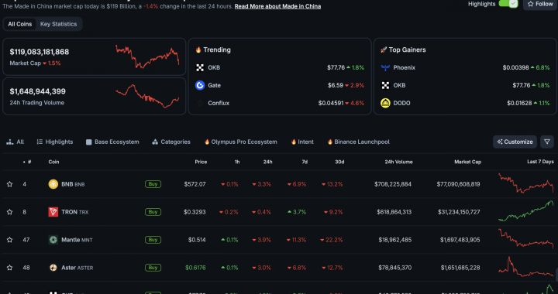558x294 pixels.
Task: Switch to Key Statistics tab
Action: [58, 24]
